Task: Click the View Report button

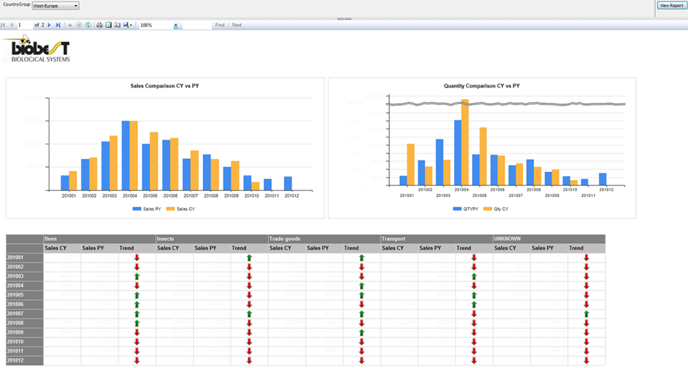Action: point(671,6)
